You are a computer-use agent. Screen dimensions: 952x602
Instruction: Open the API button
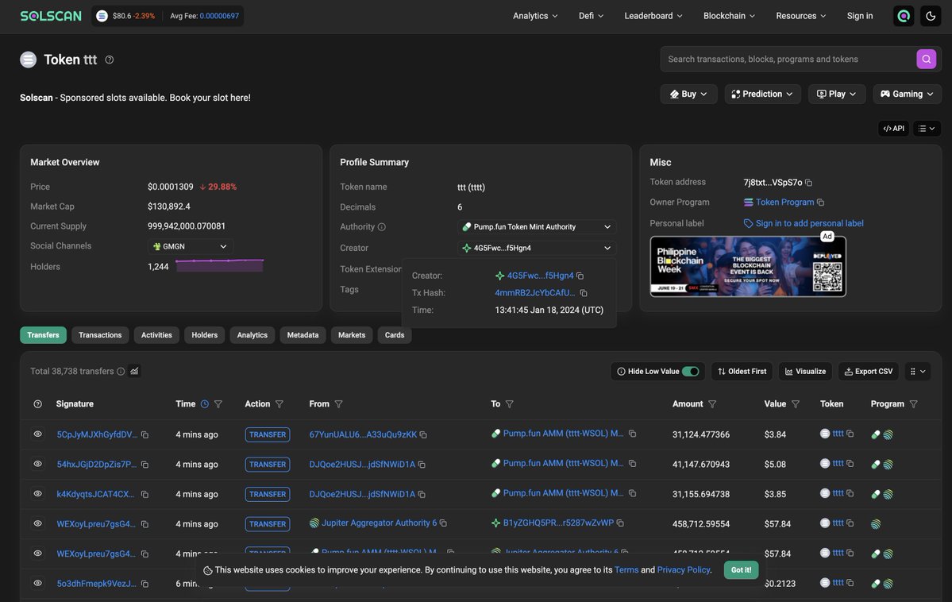click(893, 128)
